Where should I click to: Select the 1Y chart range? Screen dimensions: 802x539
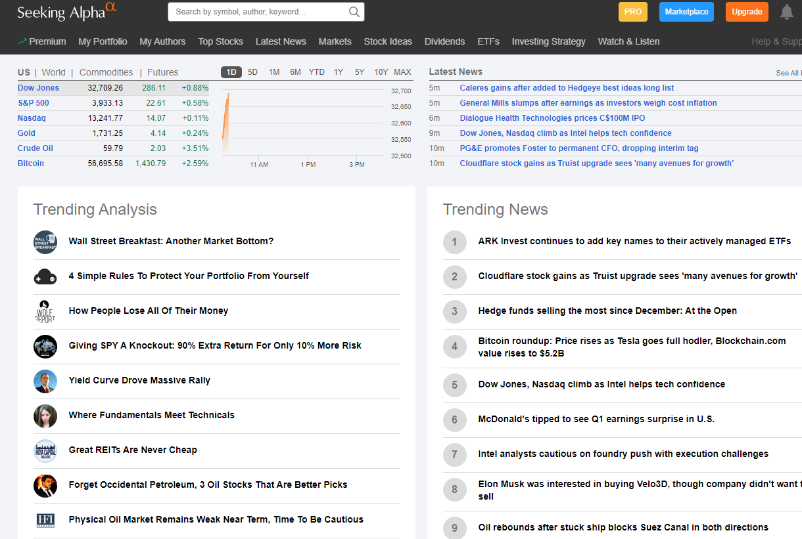[338, 72]
